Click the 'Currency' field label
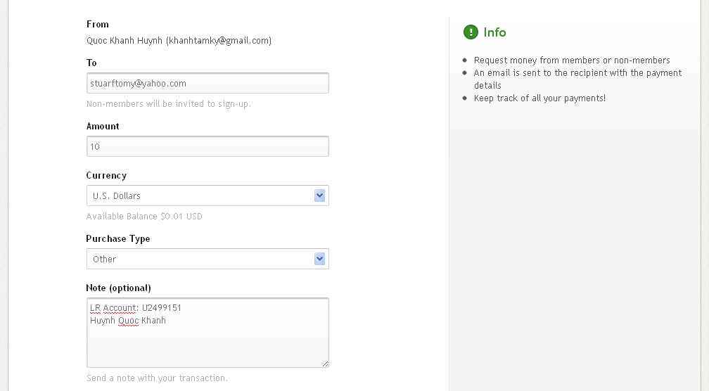The image size is (709, 391). (106, 175)
